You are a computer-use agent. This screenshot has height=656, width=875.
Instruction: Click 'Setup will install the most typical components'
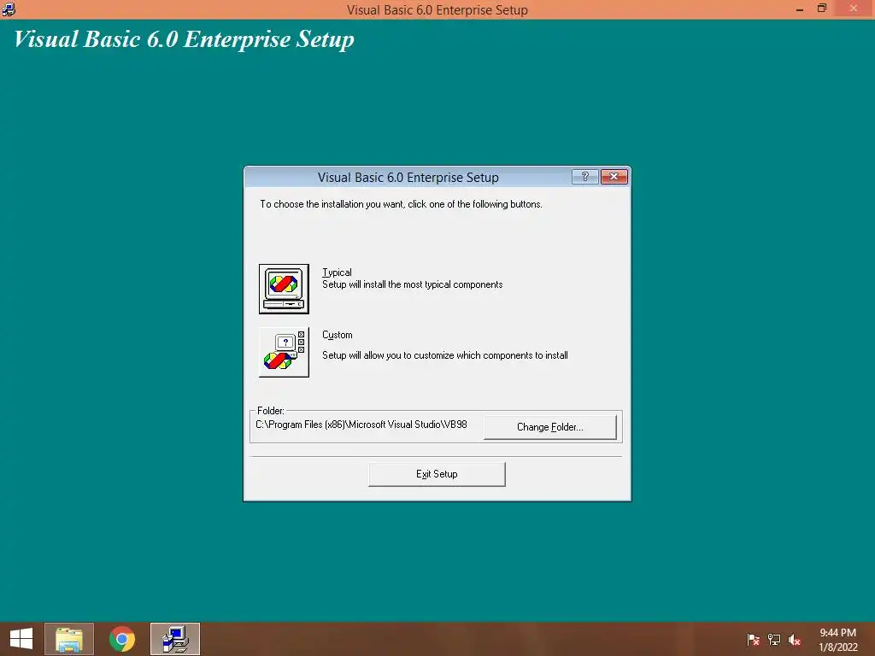coord(412,284)
